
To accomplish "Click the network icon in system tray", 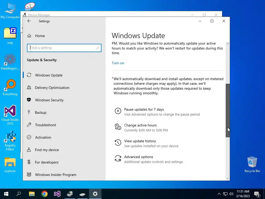I will [x=225, y=194].
